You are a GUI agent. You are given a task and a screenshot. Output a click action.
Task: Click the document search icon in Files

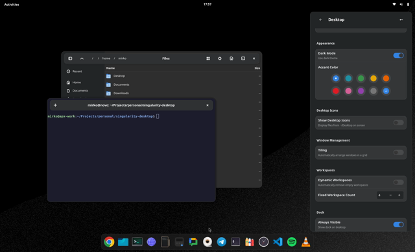[231, 58]
